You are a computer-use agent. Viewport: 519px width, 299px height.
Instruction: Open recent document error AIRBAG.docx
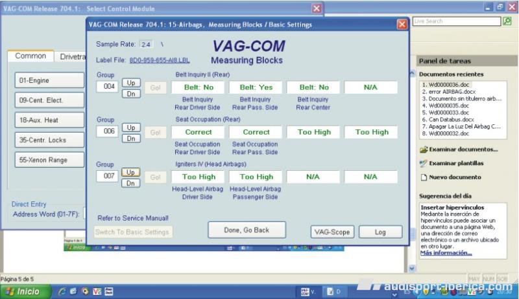pos(449,92)
